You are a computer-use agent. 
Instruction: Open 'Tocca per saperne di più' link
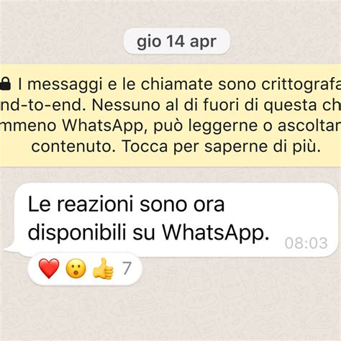click(x=221, y=146)
